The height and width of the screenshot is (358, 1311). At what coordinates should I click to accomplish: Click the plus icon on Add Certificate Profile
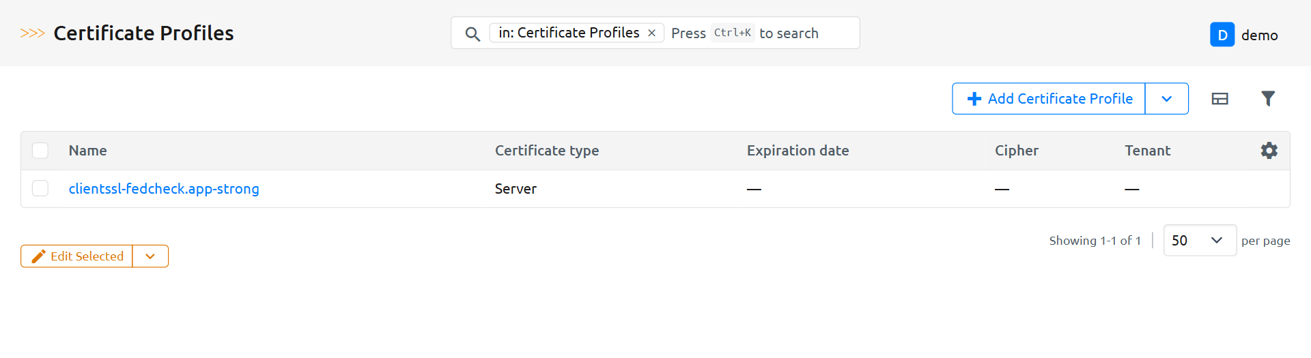974,99
